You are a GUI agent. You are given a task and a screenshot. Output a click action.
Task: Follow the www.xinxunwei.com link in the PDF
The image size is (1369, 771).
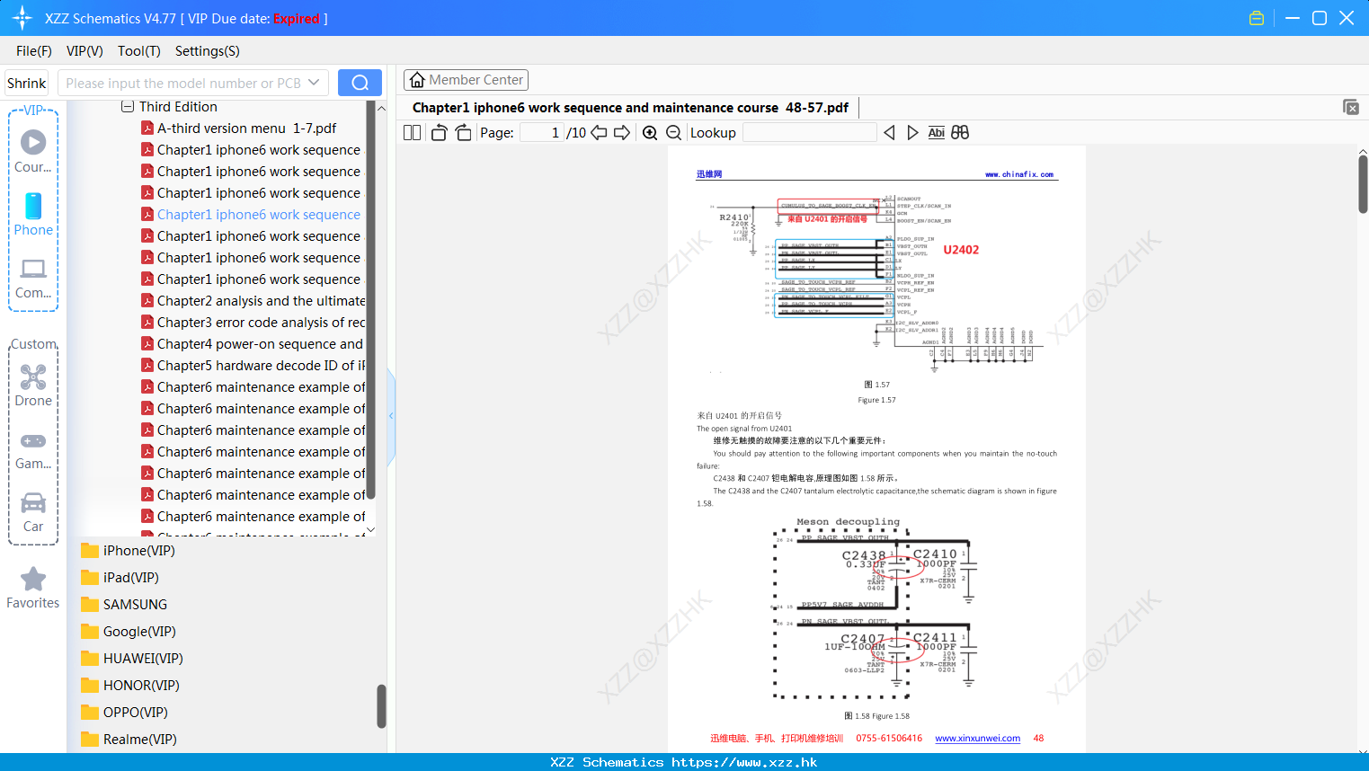[x=977, y=738]
